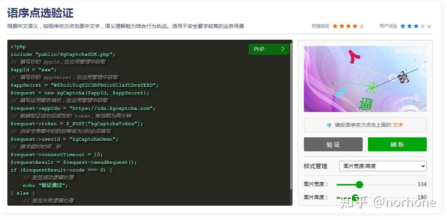447x220 pixels.
Task: Open the PHP language selector
Action: 269,49
